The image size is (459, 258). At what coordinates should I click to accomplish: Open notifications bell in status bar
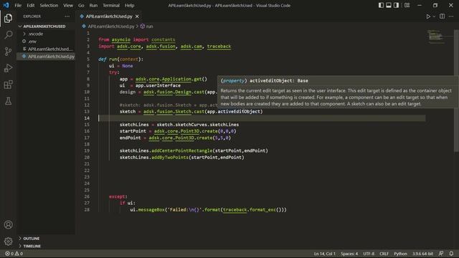tap(451, 254)
